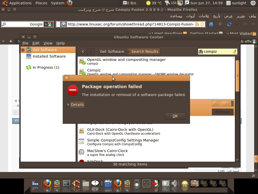Click the red arrow logout icon in dock

156,183
